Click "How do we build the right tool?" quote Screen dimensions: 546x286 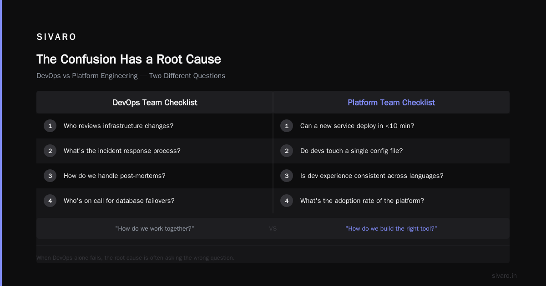pyautogui.click(x=391, y=228)
